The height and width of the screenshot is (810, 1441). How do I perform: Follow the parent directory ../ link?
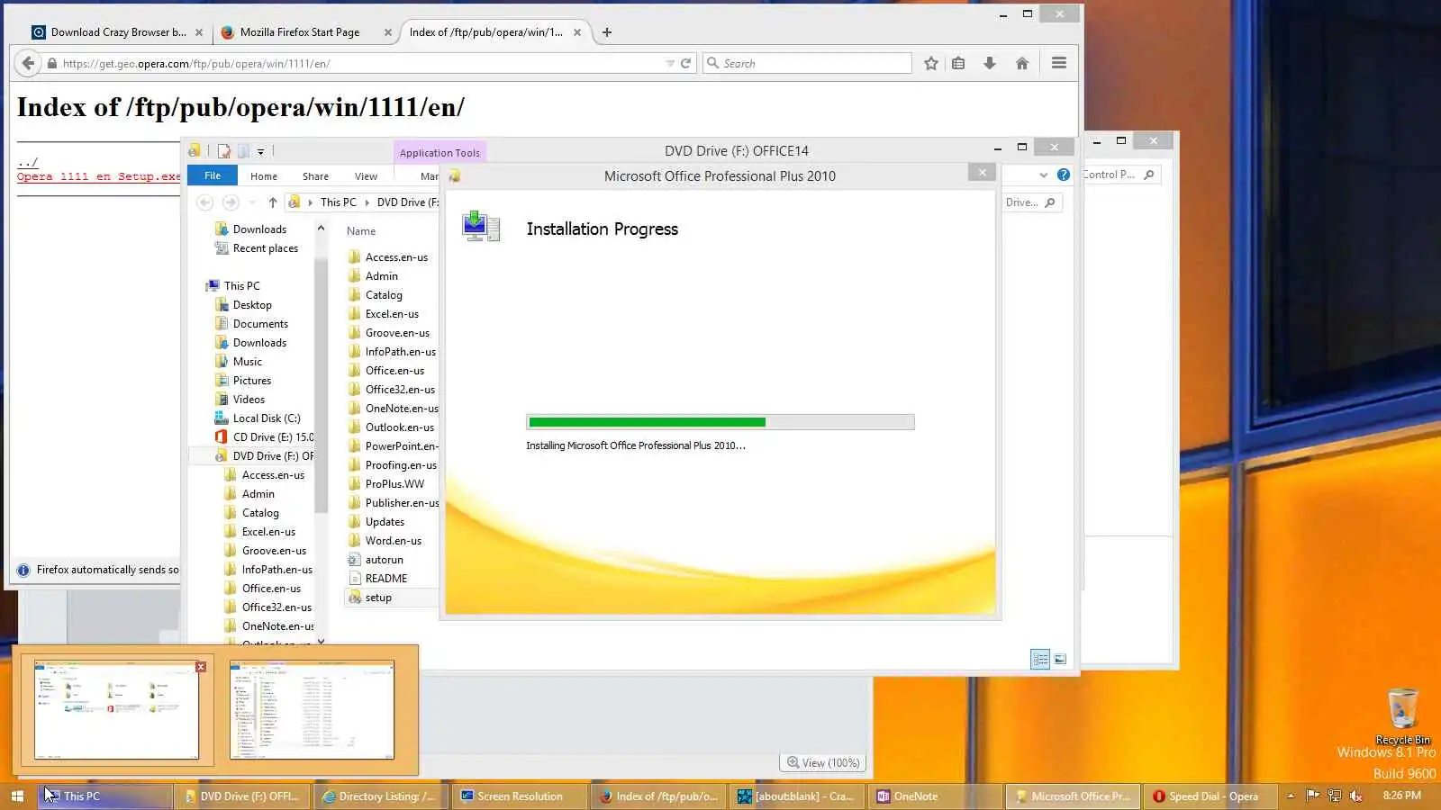tap(27, 163)
